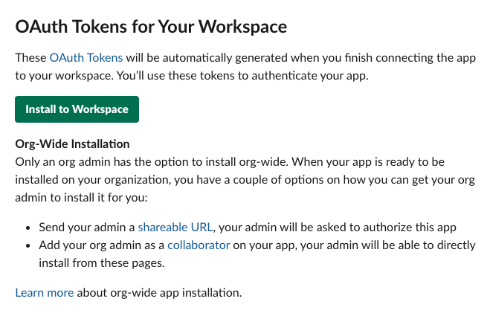Click the bullet before Add your org admin
Viewport: 490px width, 316px height.
28,245
